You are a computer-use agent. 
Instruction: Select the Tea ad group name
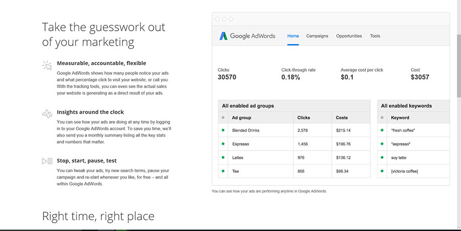236,171
